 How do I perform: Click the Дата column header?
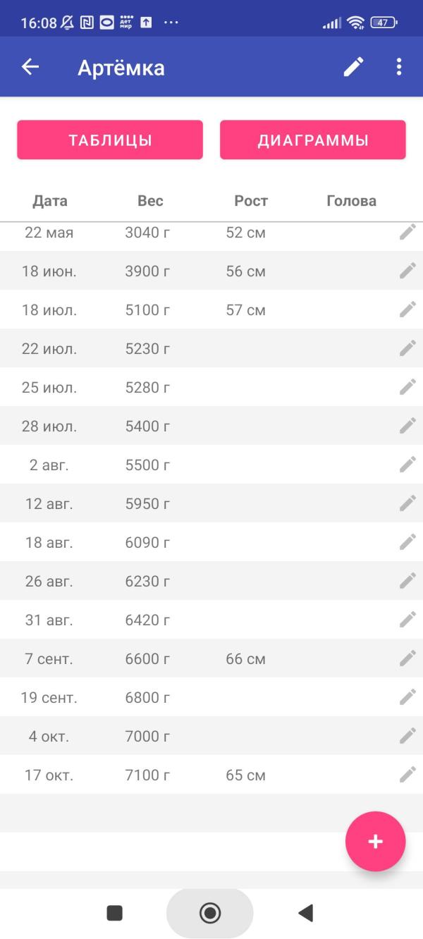tap(50, 201)
